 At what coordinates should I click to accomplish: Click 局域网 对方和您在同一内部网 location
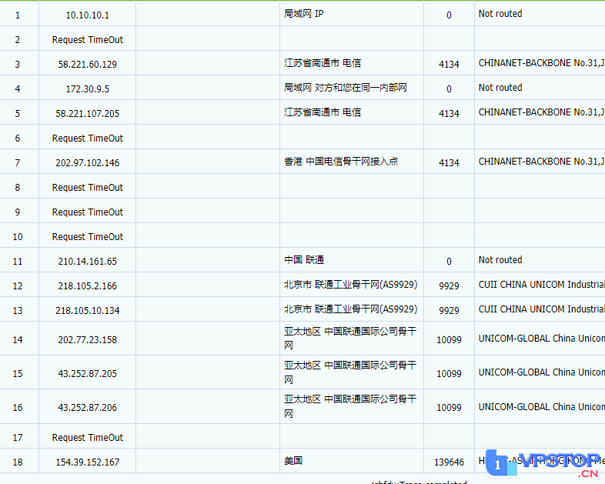pyautogui.click(x=346, y=88)
